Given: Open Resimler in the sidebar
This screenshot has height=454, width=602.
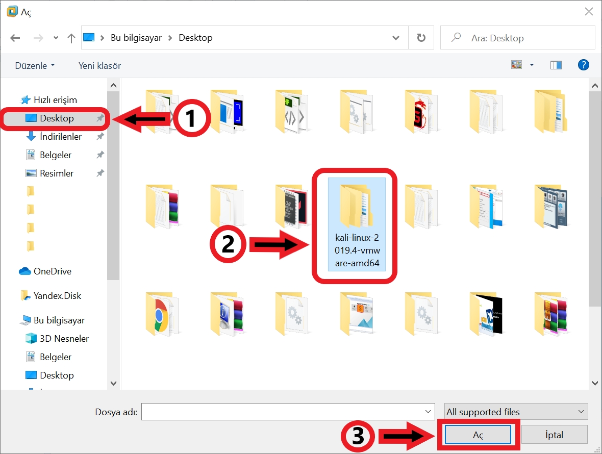Looking at the screenshot, I should (49, 173).
